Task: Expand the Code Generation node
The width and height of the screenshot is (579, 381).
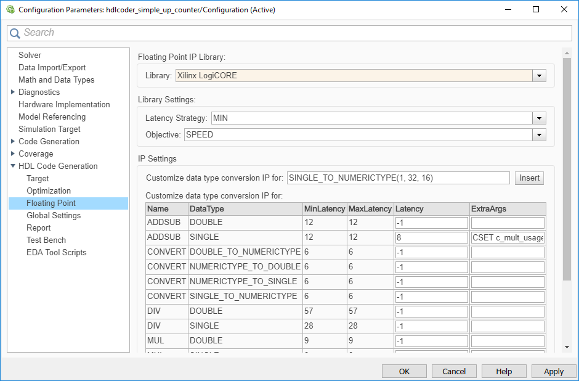Action: 13,141
